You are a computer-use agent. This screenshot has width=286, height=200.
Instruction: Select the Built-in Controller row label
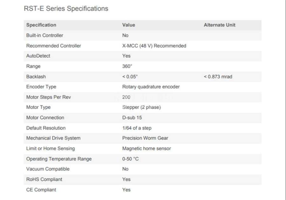tap(45, 35)
